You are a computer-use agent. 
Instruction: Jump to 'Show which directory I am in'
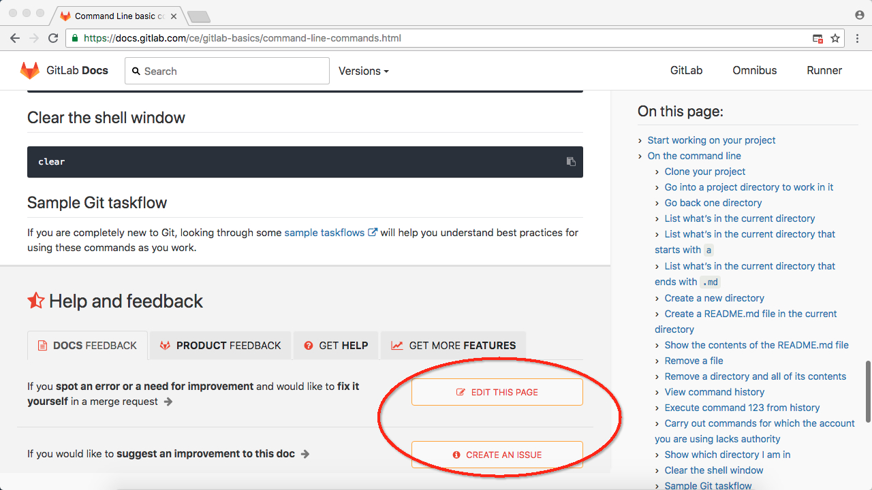point(728,455)
